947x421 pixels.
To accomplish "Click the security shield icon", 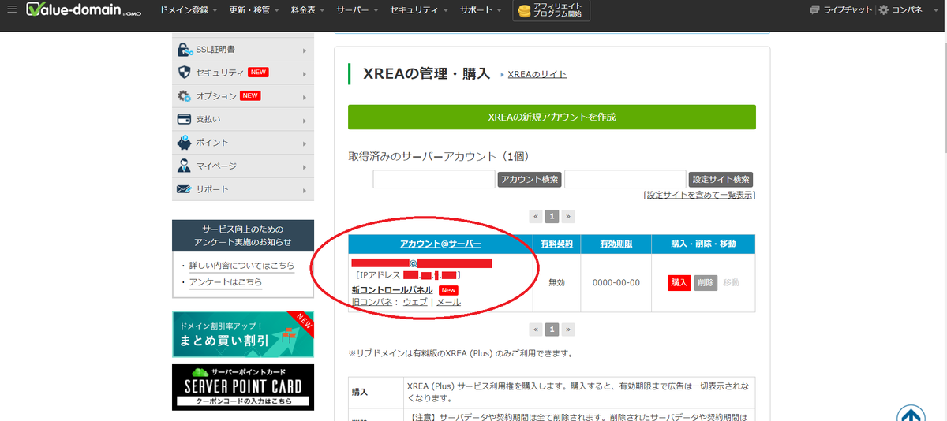I will [184, 73].
